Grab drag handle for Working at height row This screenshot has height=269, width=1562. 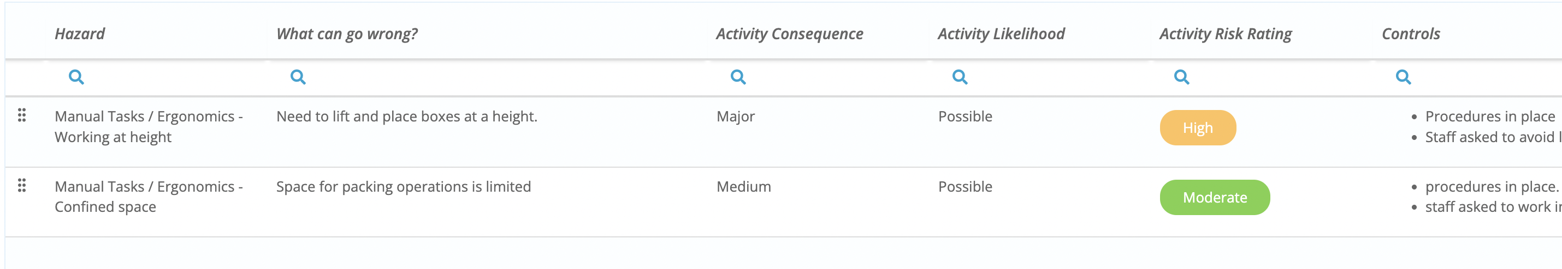pyautogui.click(x=22, y=115)
